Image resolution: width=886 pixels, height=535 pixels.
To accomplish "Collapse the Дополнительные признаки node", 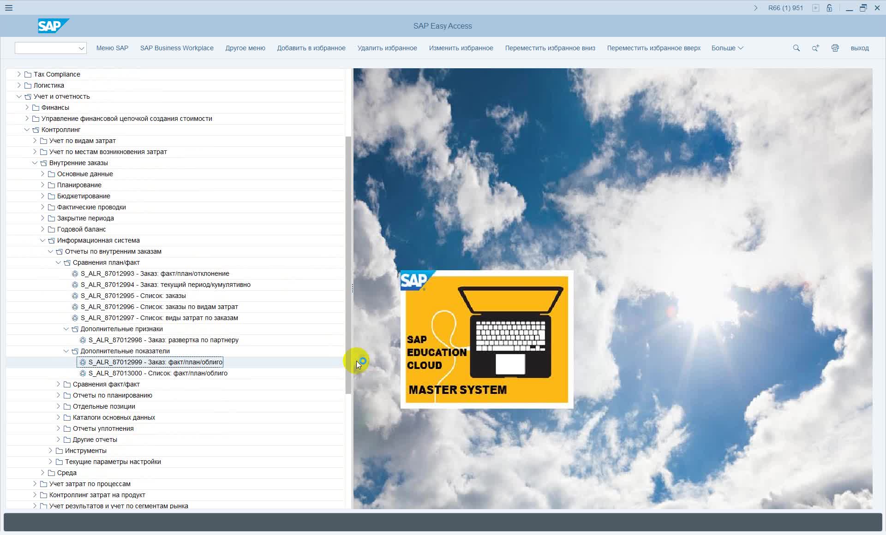I will pyautogui.click(x=66, y=329).
